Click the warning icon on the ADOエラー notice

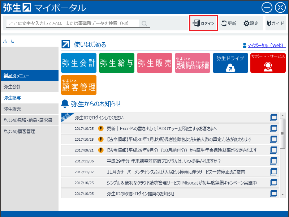tap(101, 128)
